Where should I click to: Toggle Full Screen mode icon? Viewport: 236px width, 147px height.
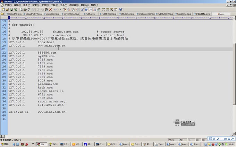pyautogui.click(x=112, y=10)
